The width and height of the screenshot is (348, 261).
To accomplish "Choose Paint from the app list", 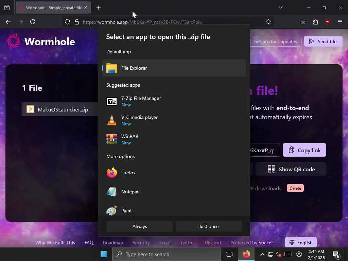I will tap(174, 211).
